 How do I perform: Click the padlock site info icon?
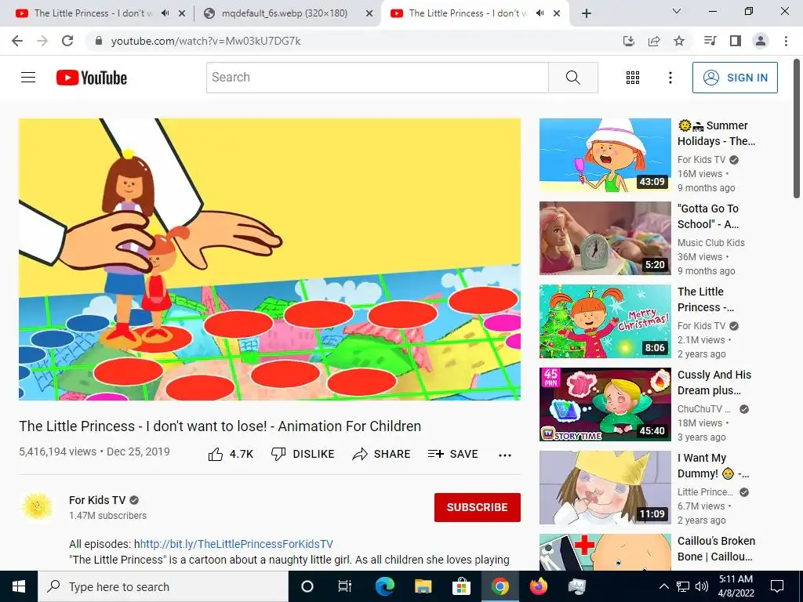pos(99,41)
